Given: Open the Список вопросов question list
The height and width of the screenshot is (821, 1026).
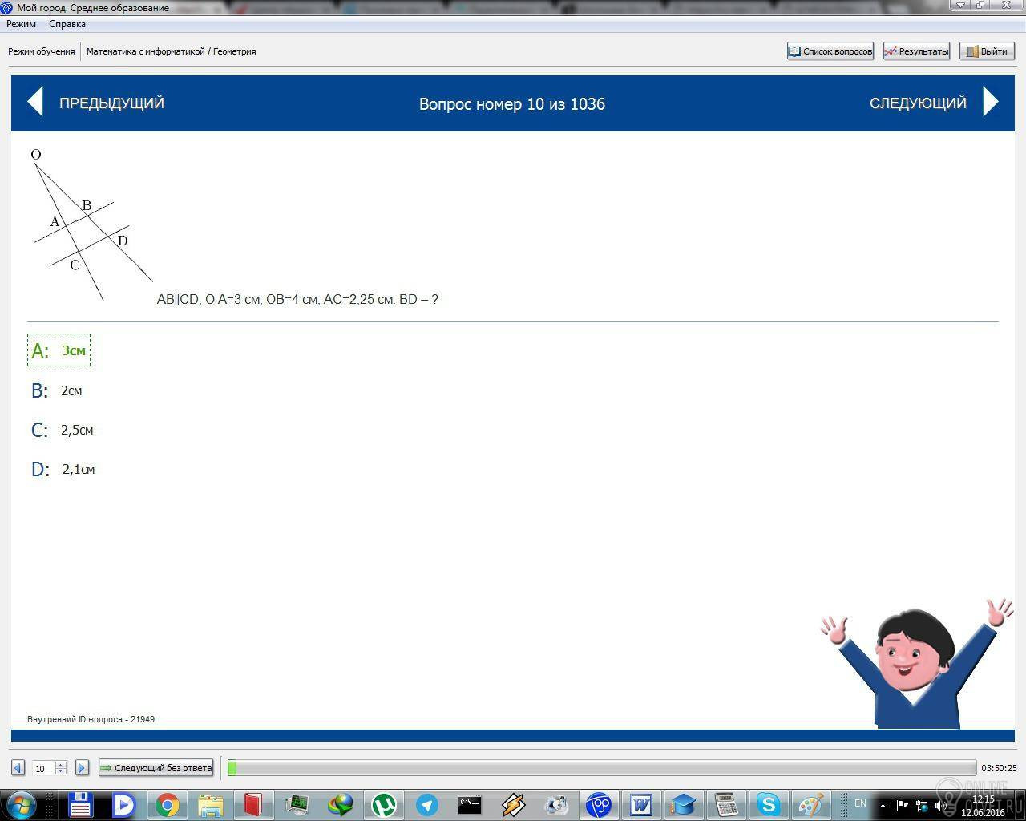Looking at the screenshot, I should [x=830, y=51].
